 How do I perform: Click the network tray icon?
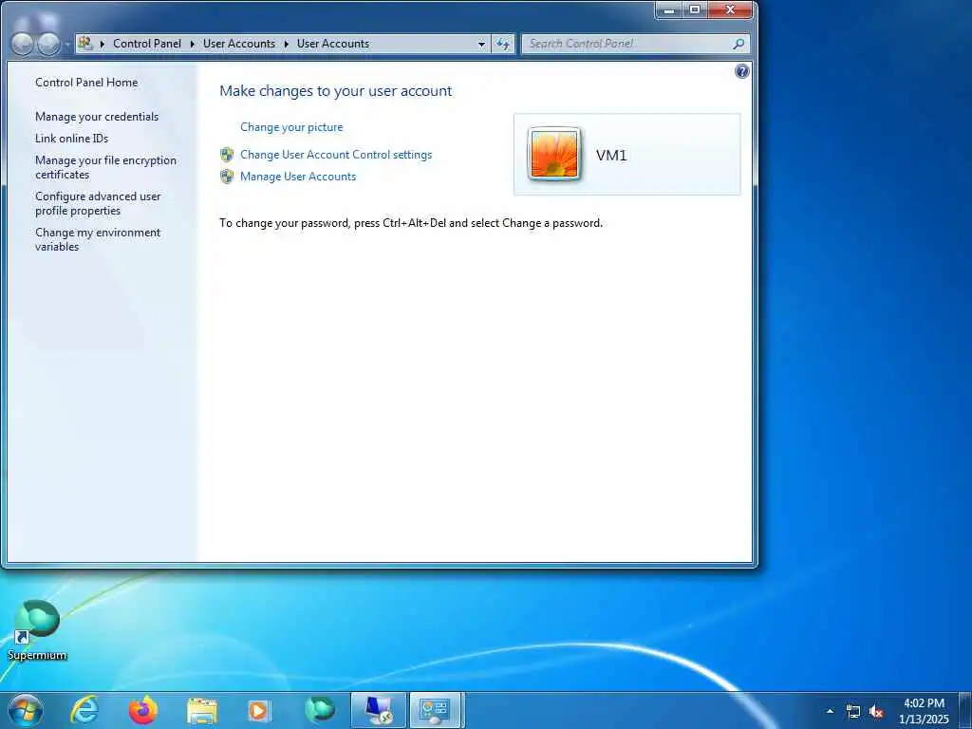point(853,712)
